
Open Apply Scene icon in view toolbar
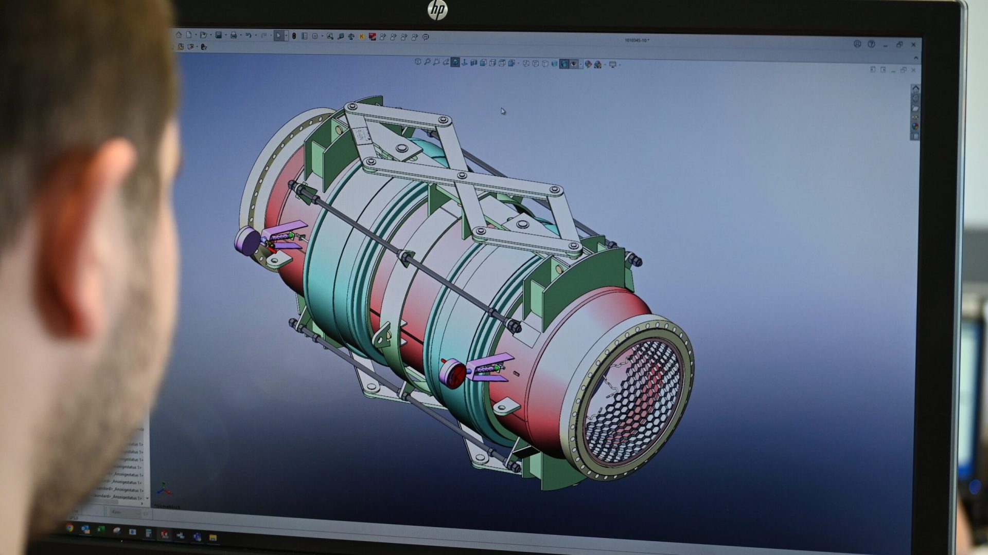[597, 64]
